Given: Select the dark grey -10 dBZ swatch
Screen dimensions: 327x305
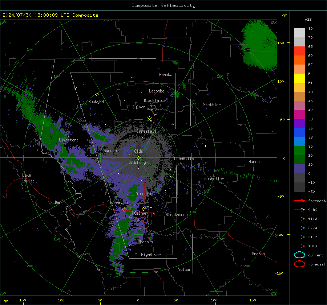Looking at the screenshot, I should point(299,187).
